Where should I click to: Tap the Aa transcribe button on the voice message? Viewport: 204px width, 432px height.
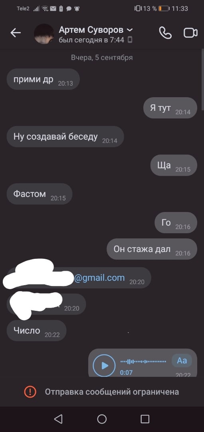click(x=182, y=361)
